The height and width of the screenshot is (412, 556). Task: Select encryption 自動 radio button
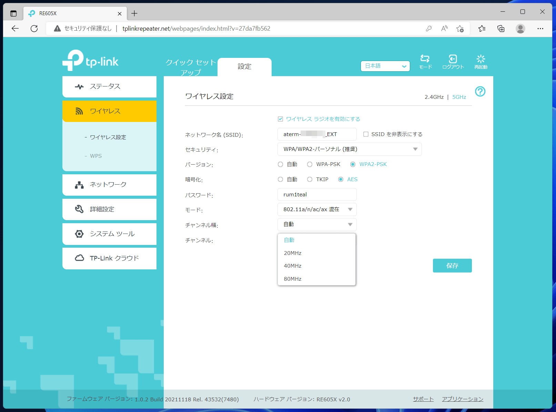click(280, 179)
